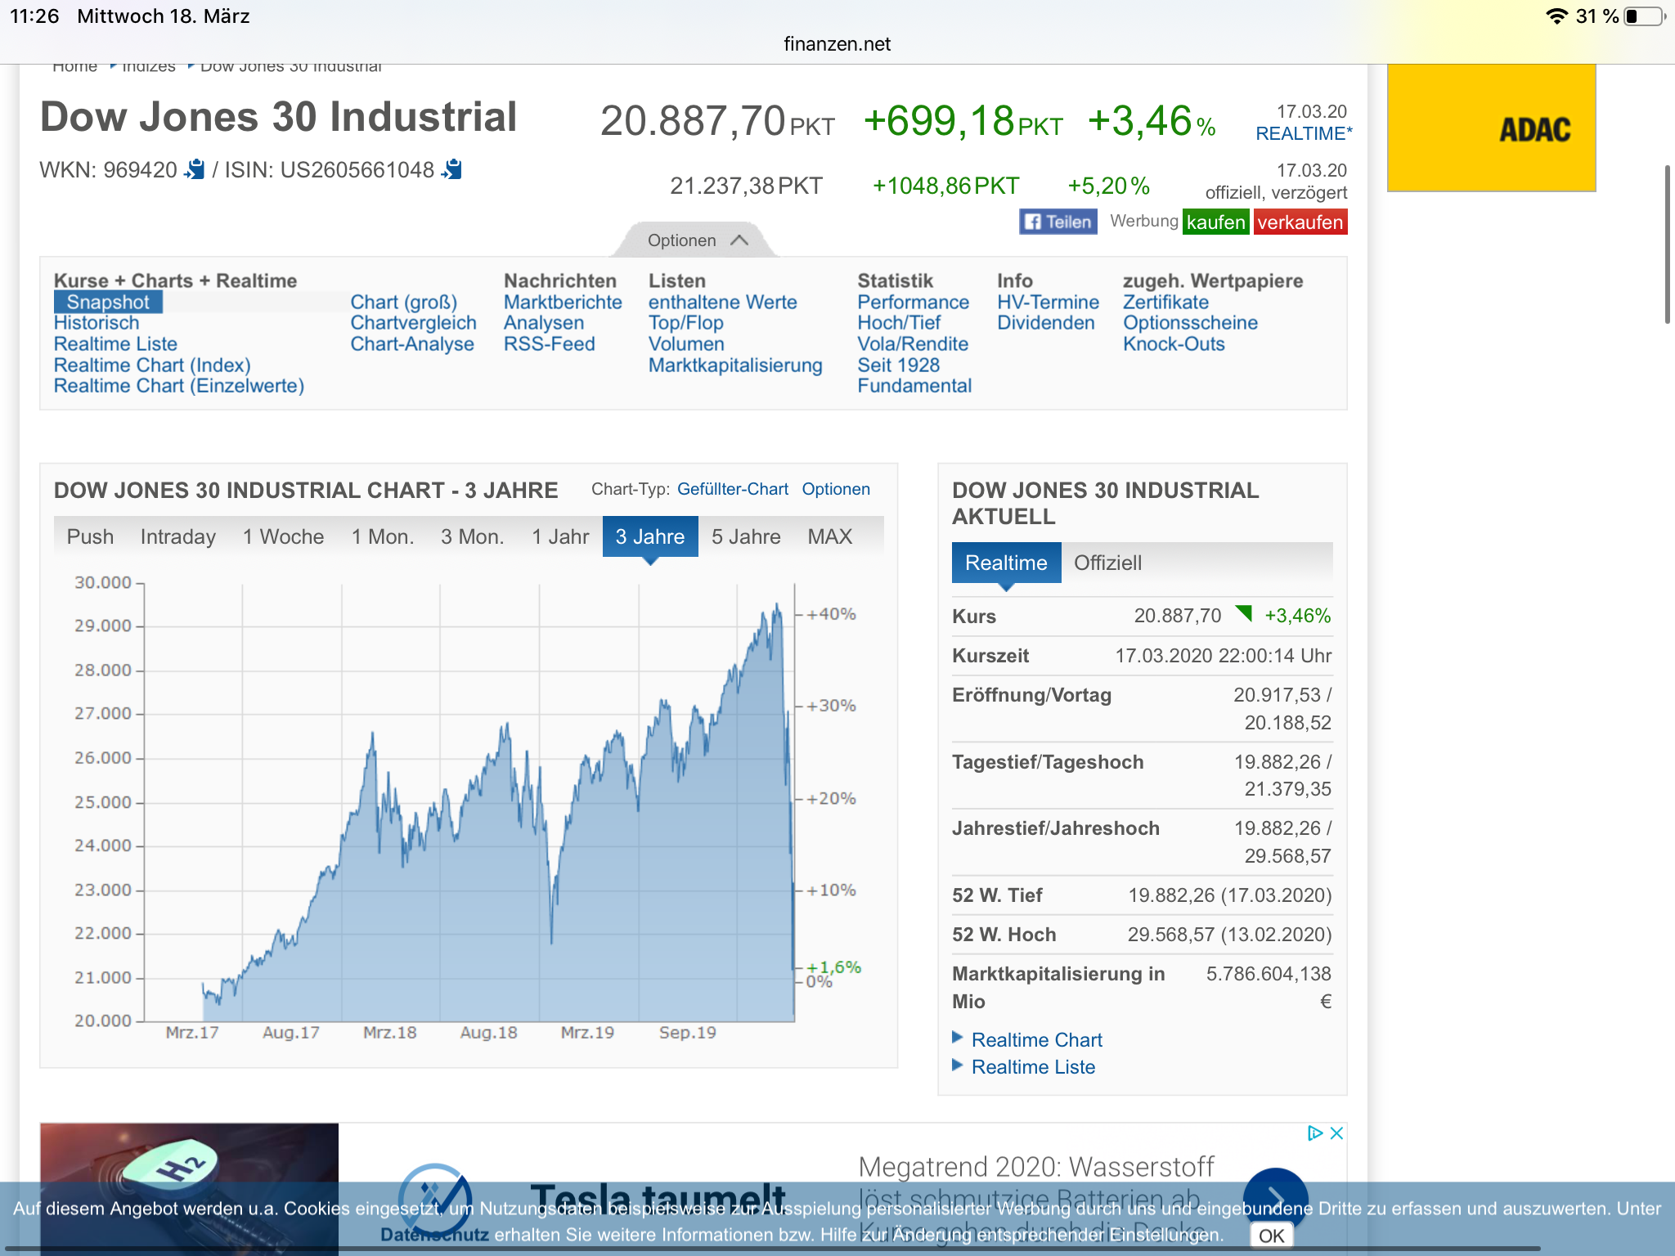
Task: Click the page vertical scrollbar
Action: tap(1668, 244)
